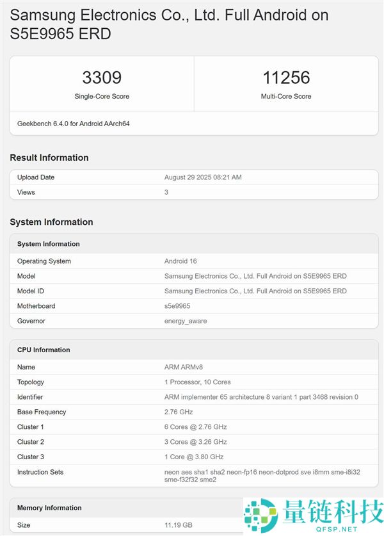Select the multi-core score 11256
384x536 pixels.
pyautogui.click(x=286, y=77)
